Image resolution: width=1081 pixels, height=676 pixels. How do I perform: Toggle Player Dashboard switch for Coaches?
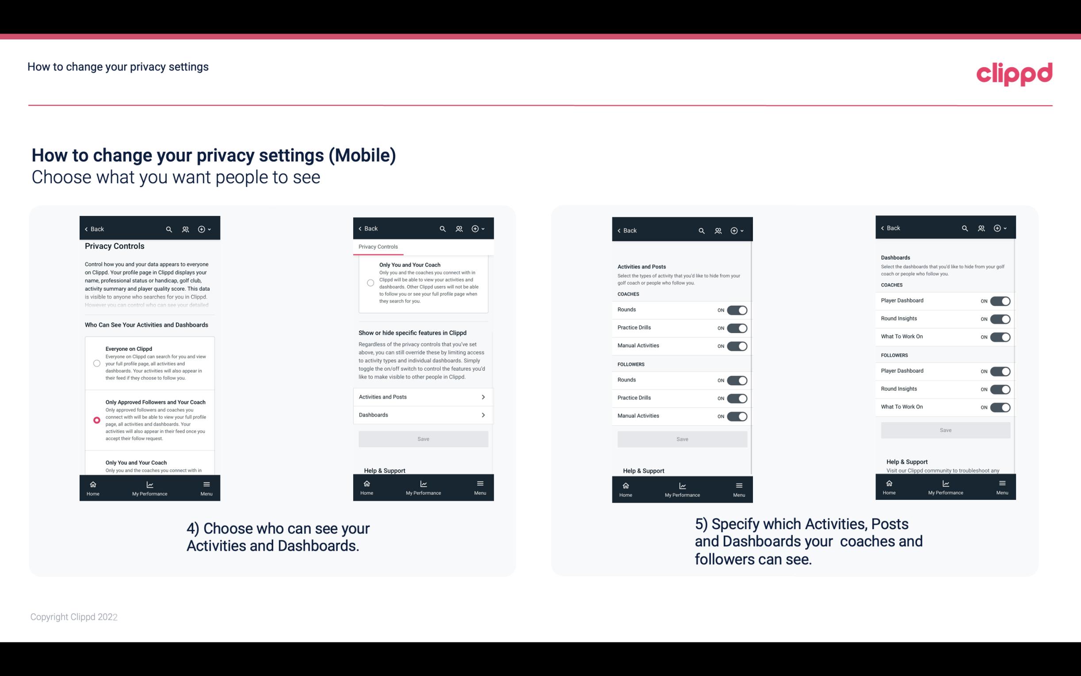[x=1000, y=301]
